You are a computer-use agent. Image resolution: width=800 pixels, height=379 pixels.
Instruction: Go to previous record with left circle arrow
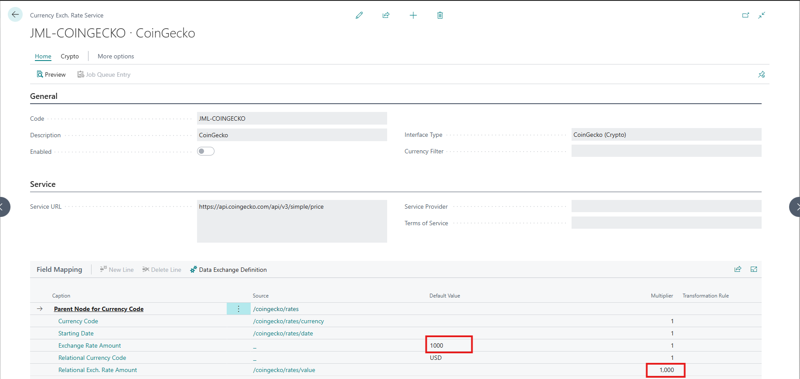pos(3,207)
